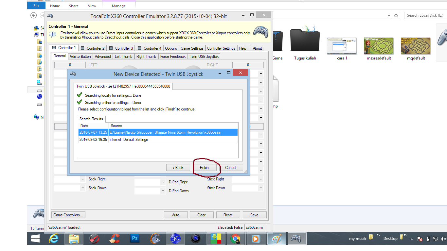Image resolution: width=447 pixels, height=251 pixels.
Task: Open the Left Thumb tab
Action: click(123, 56)
